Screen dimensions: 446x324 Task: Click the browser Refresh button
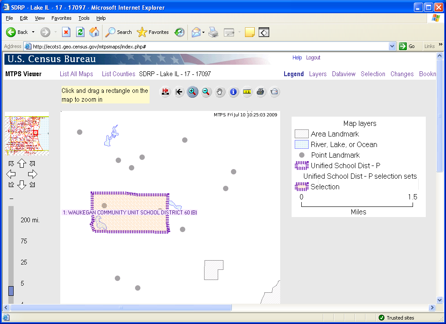[x=80, y=32]
